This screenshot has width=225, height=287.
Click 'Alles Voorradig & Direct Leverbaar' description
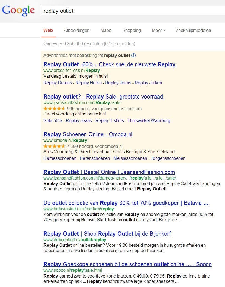tap(110, 152)
